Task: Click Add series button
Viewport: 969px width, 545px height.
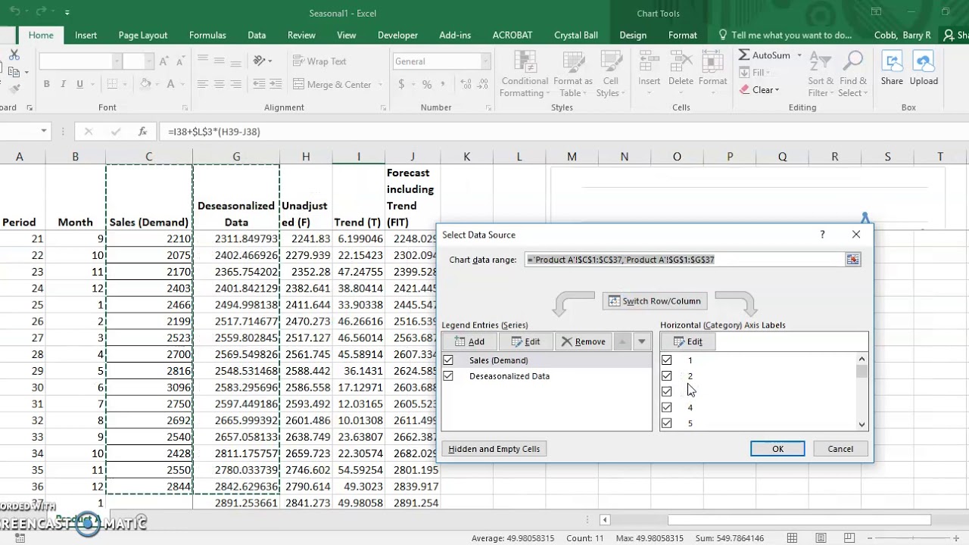Action: (469, 341)
